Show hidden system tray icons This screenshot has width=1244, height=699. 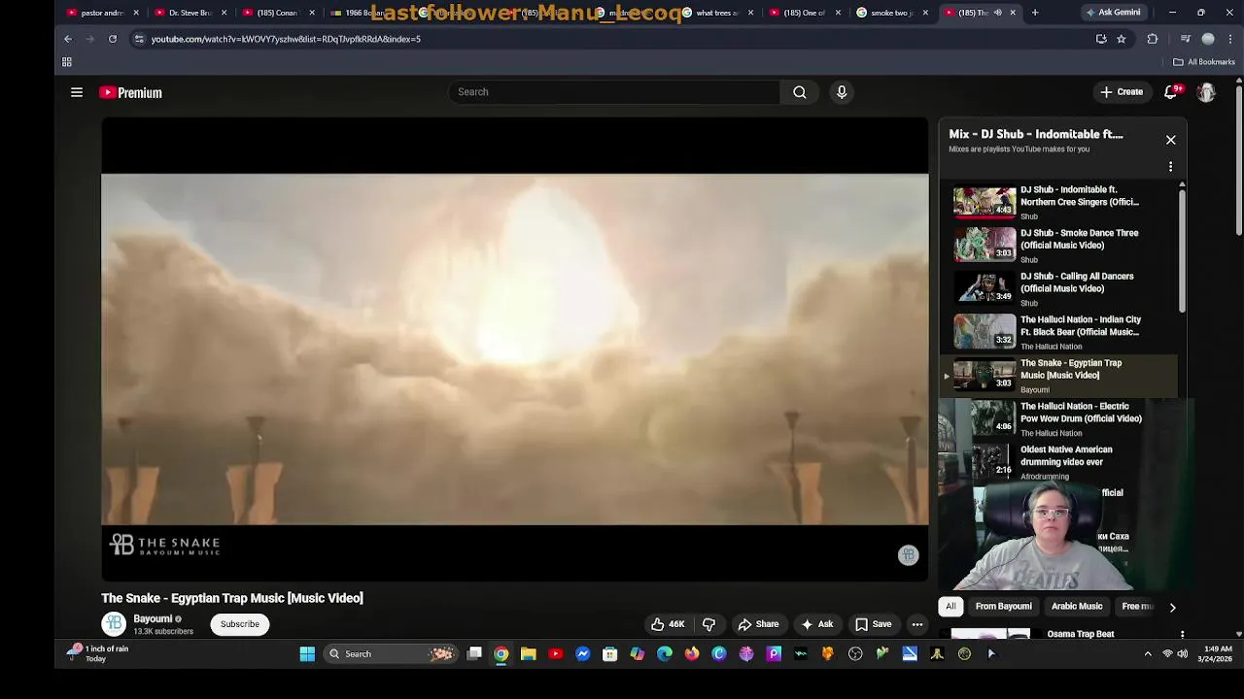(1147, 654)
